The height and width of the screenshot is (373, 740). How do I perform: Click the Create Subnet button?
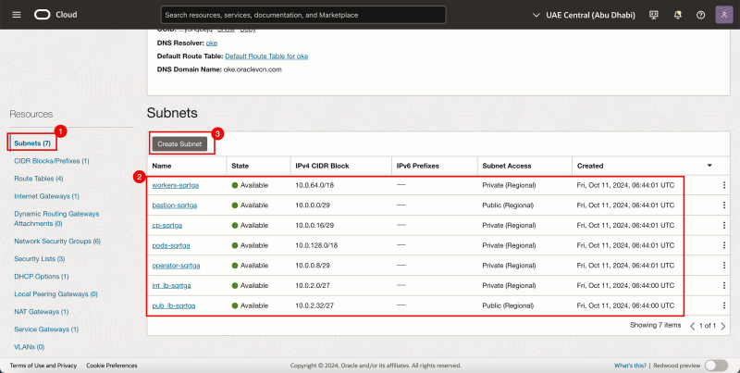click(179, 143)
